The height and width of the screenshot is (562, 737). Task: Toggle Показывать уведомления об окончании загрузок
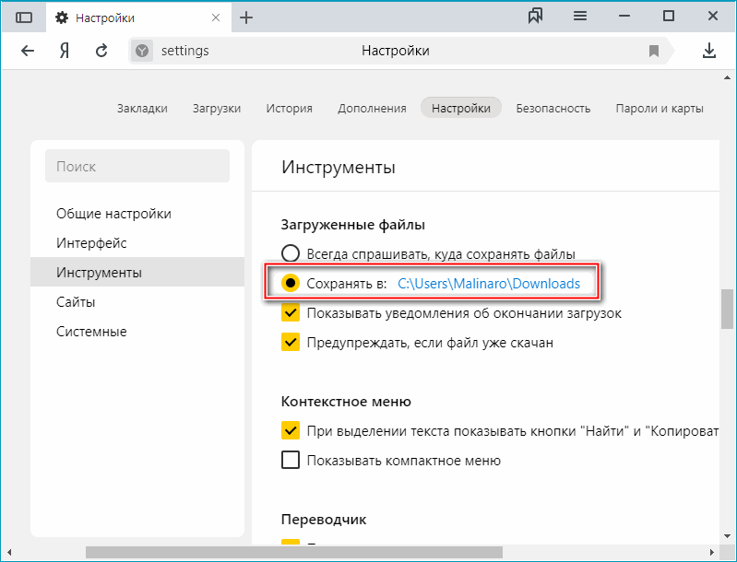coord(291,312)
